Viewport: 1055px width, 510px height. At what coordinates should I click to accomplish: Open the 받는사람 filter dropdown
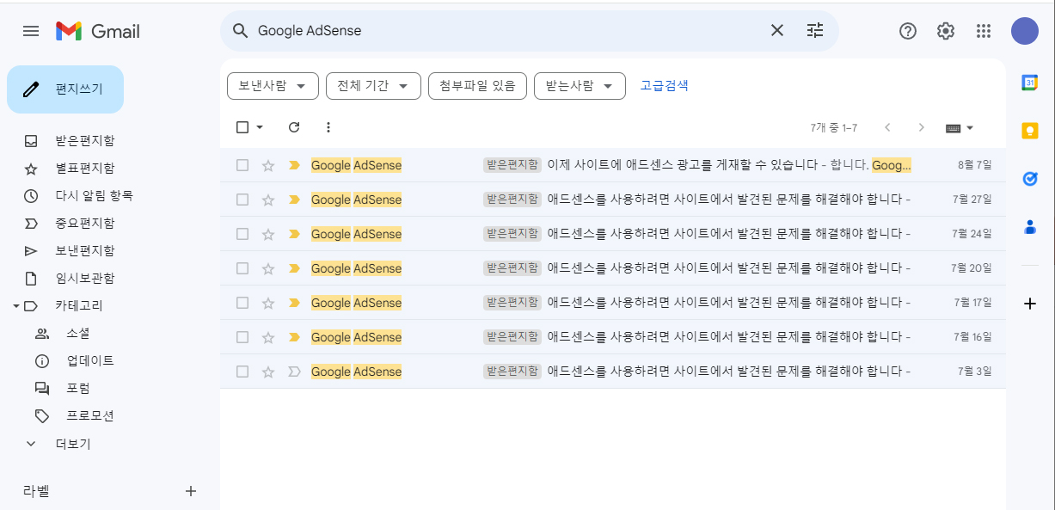pos(580,86)
